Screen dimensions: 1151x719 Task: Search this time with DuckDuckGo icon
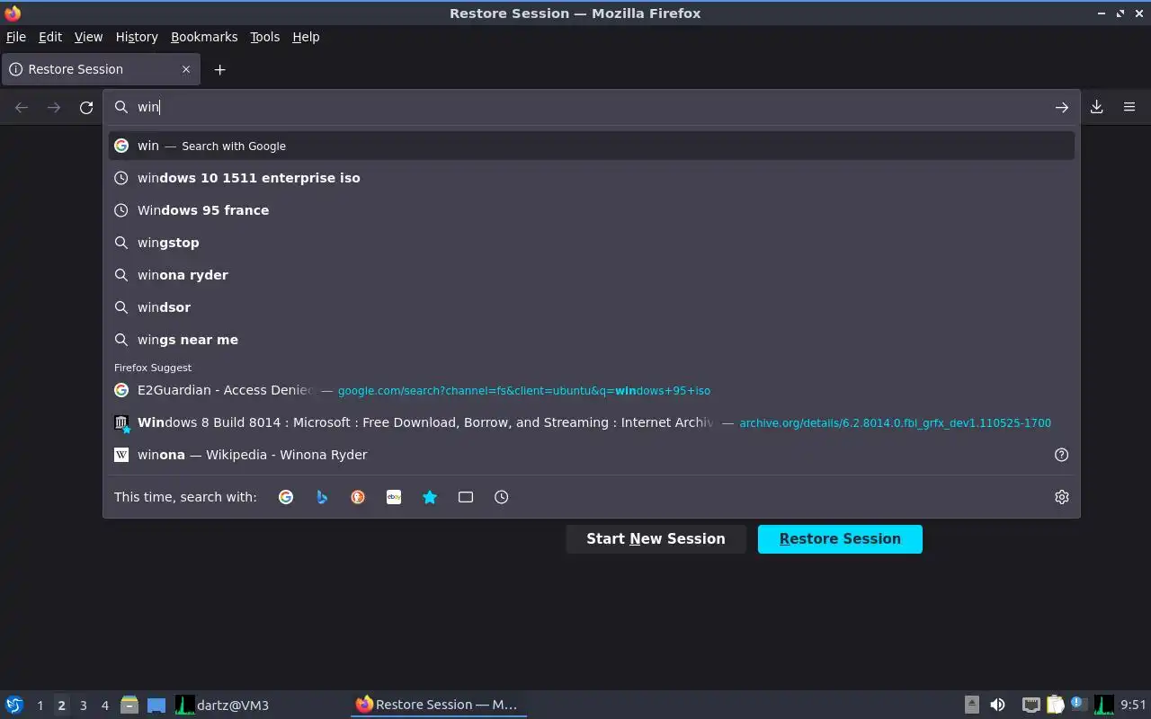(x=358, y=497)
